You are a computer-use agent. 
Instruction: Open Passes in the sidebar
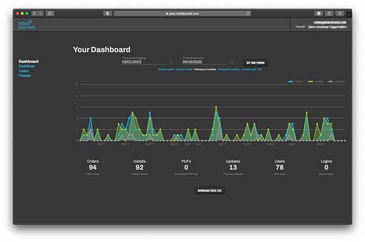click(25, 75)
